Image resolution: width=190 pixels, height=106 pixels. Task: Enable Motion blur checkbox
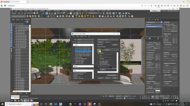coord(148,79)
